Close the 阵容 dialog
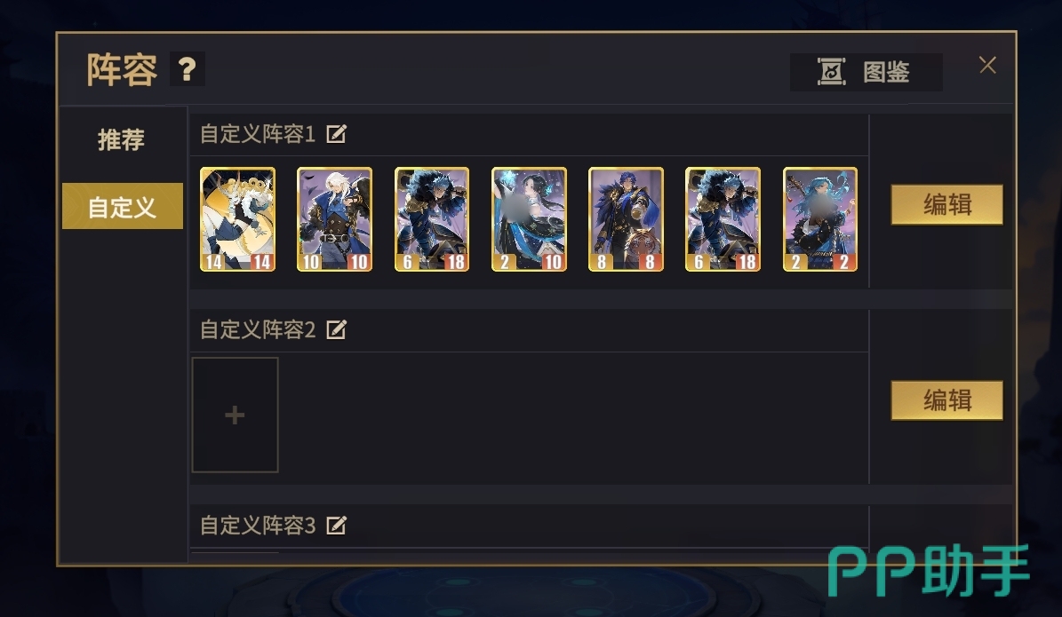 pyautogui.click(x=987, y=65)
